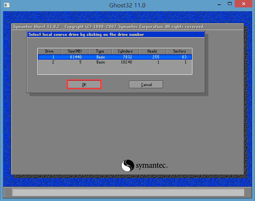Click the 7832 cylinders value
This screenshot has height=201, width=255.
[127, 57]
